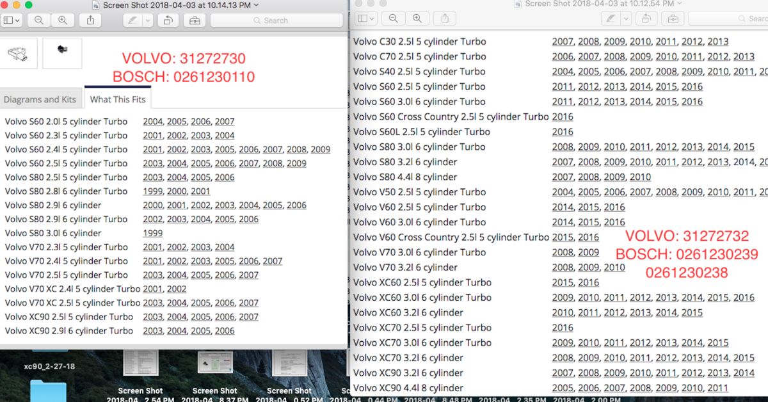Click the 1999 link for Volvo S80 3.0l

[x=152, y=233]
